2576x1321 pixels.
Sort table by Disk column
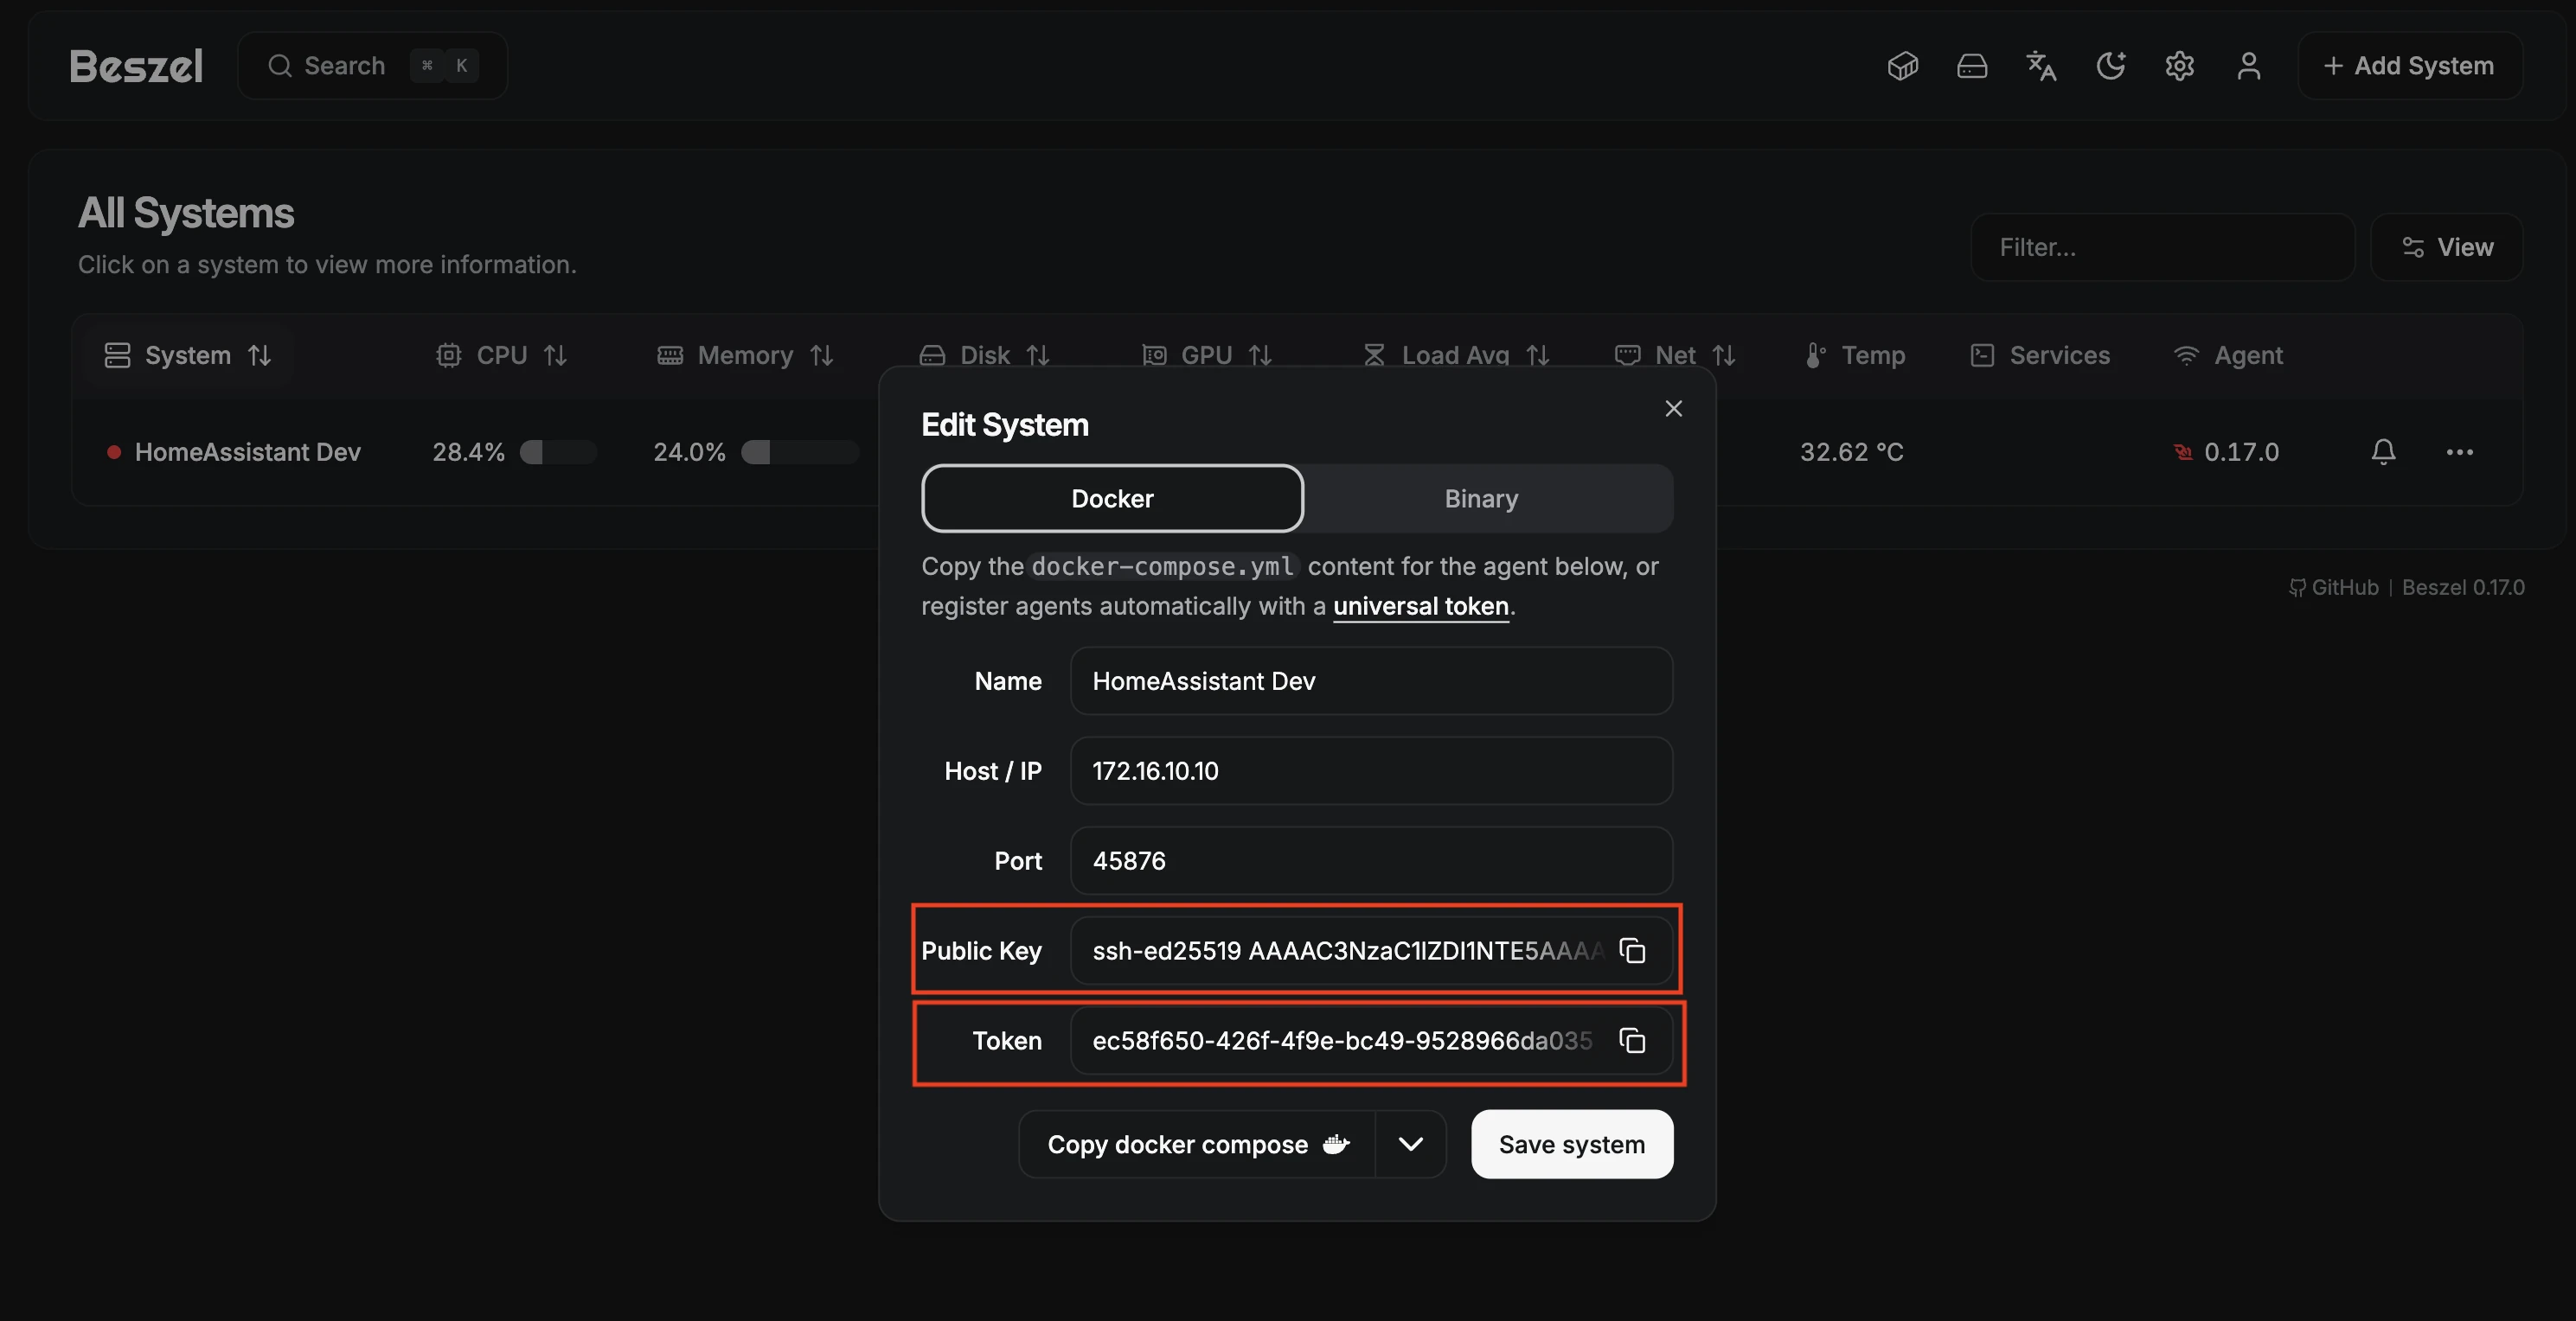984,354
